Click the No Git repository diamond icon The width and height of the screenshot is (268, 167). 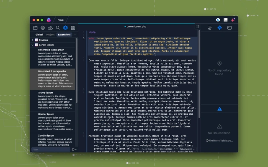point(219,63)
